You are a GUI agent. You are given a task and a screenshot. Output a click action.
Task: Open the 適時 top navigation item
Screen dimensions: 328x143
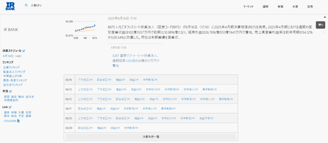[x=265, y=6]
